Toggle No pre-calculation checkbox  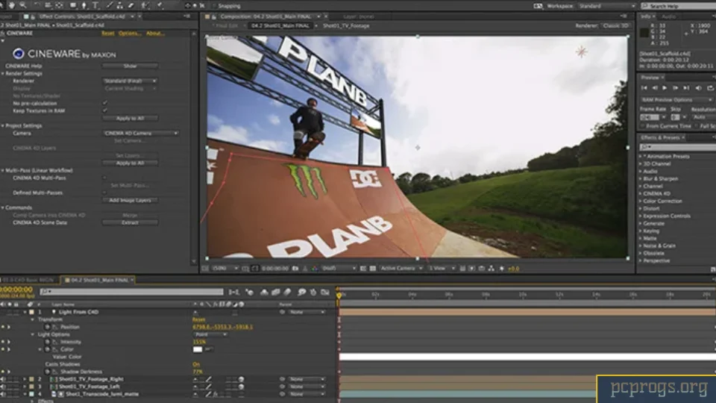(x=105, y=103)
